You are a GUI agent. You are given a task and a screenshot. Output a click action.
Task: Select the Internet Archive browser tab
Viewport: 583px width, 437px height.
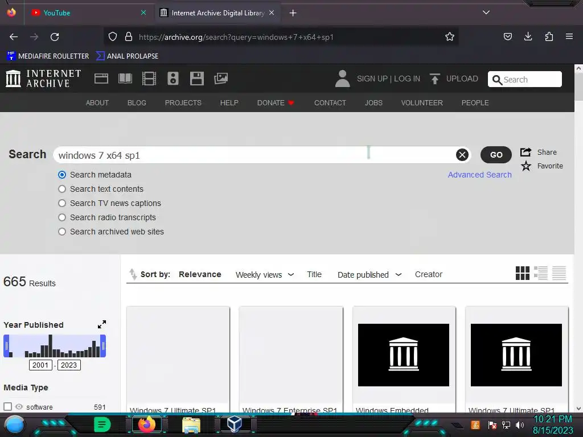217,13
